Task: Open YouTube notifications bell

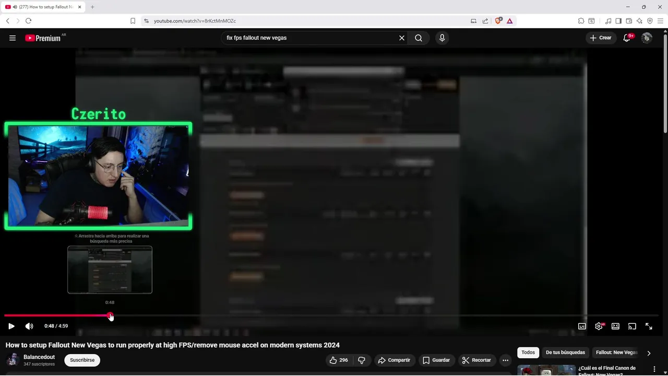Action: click(627, 38)
